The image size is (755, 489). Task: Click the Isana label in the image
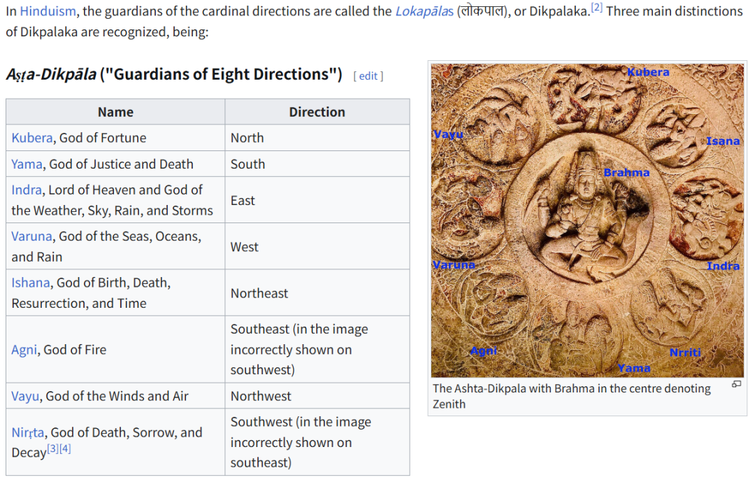tap(723, 141)
